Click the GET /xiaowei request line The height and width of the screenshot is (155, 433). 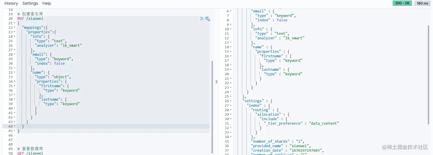(30, 153)
